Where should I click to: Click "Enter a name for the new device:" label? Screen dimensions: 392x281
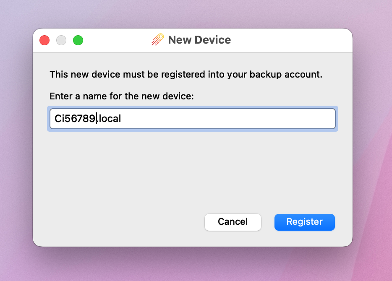pos(122,96)
